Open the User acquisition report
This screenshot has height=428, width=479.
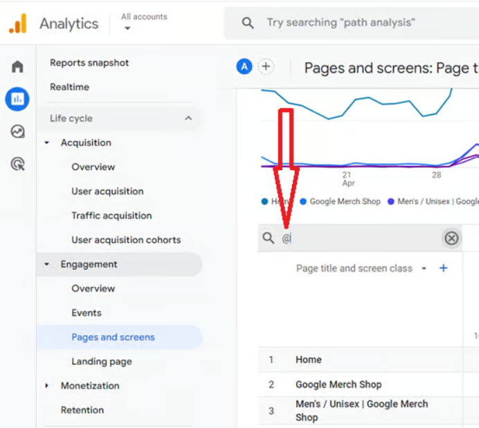[107, 192]
